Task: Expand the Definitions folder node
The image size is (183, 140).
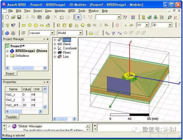Action: (x=7, y=56)
